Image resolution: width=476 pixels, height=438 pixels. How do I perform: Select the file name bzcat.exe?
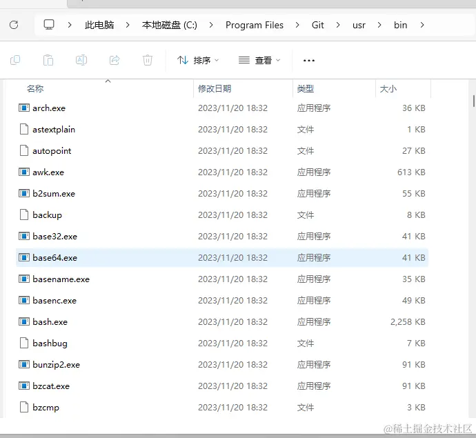pos(51,386)
